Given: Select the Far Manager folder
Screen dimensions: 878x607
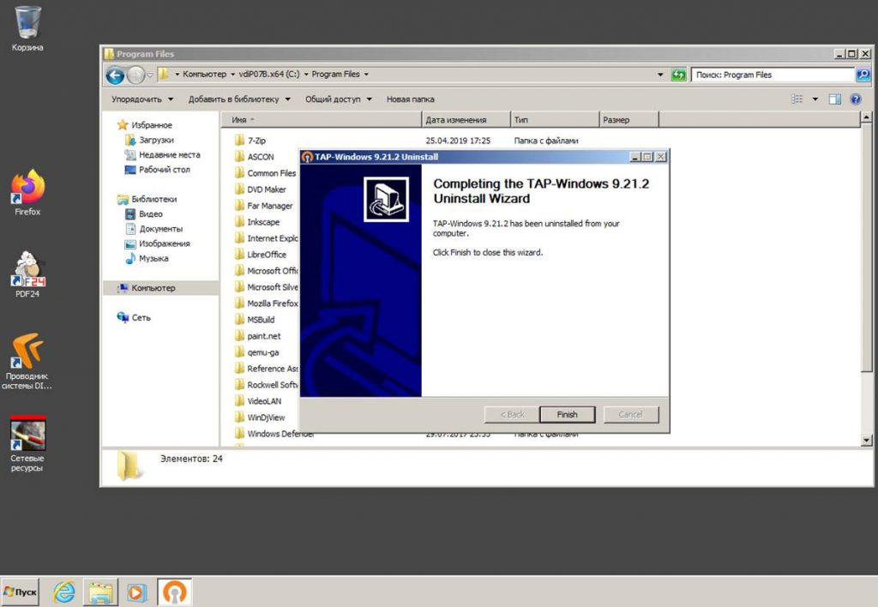Looking at the screenshot, I should coord(264,206).
